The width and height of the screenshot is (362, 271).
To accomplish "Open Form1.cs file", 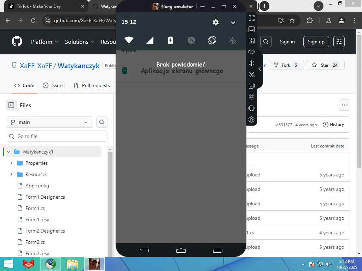I will pyautogui.click(x=35, y=208).
